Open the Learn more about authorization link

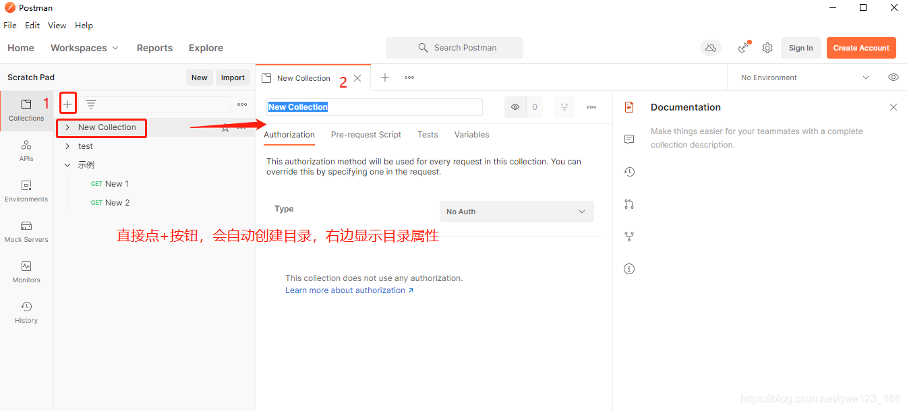349,290
